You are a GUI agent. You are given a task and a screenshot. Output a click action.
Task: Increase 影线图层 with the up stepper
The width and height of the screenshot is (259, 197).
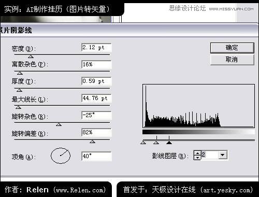pos(197,153)
